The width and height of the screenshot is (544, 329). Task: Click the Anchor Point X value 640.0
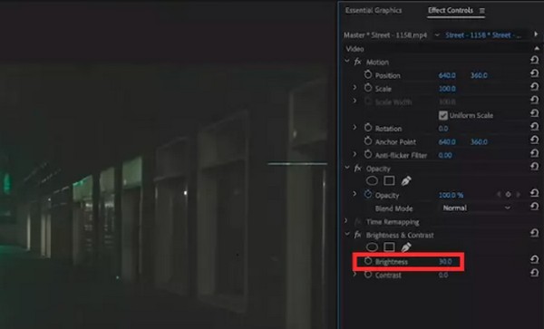[x=447, y=141]
